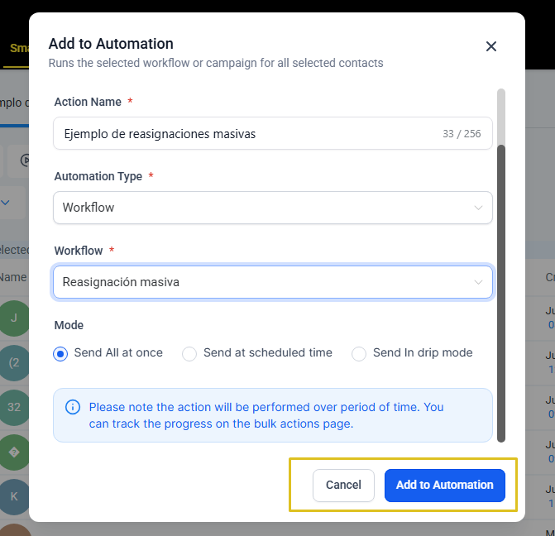This screenshot has width=555, height=536.
Task: Click the play-circle icon behind the dialog
Action: (x=25, y=160)
